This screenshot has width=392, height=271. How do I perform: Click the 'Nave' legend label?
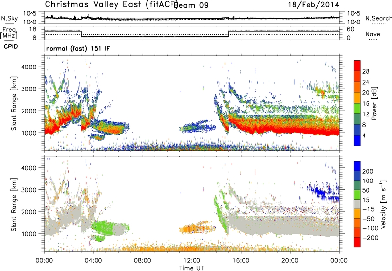point(373,34)
